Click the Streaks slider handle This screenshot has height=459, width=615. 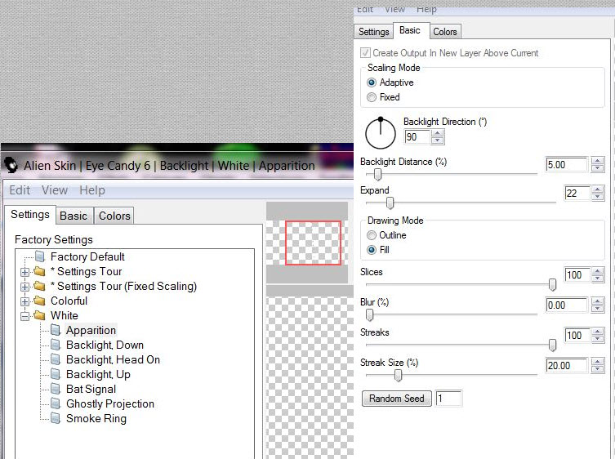coord(552,345)
